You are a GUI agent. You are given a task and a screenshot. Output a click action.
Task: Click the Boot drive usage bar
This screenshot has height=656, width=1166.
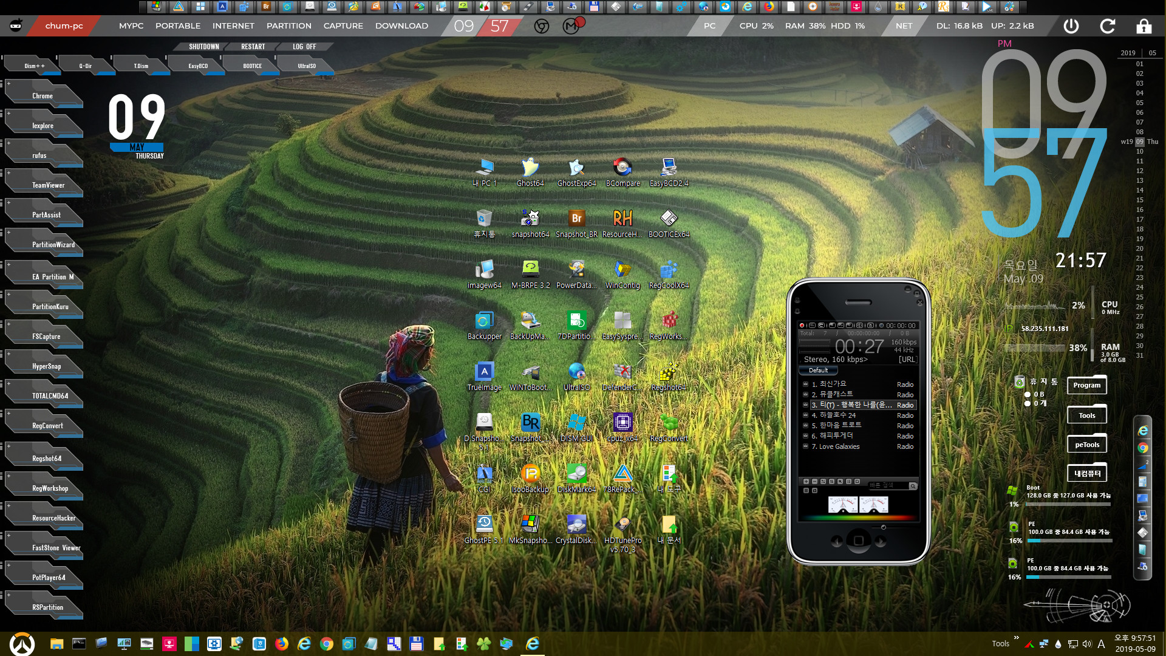coord(1068,504)
